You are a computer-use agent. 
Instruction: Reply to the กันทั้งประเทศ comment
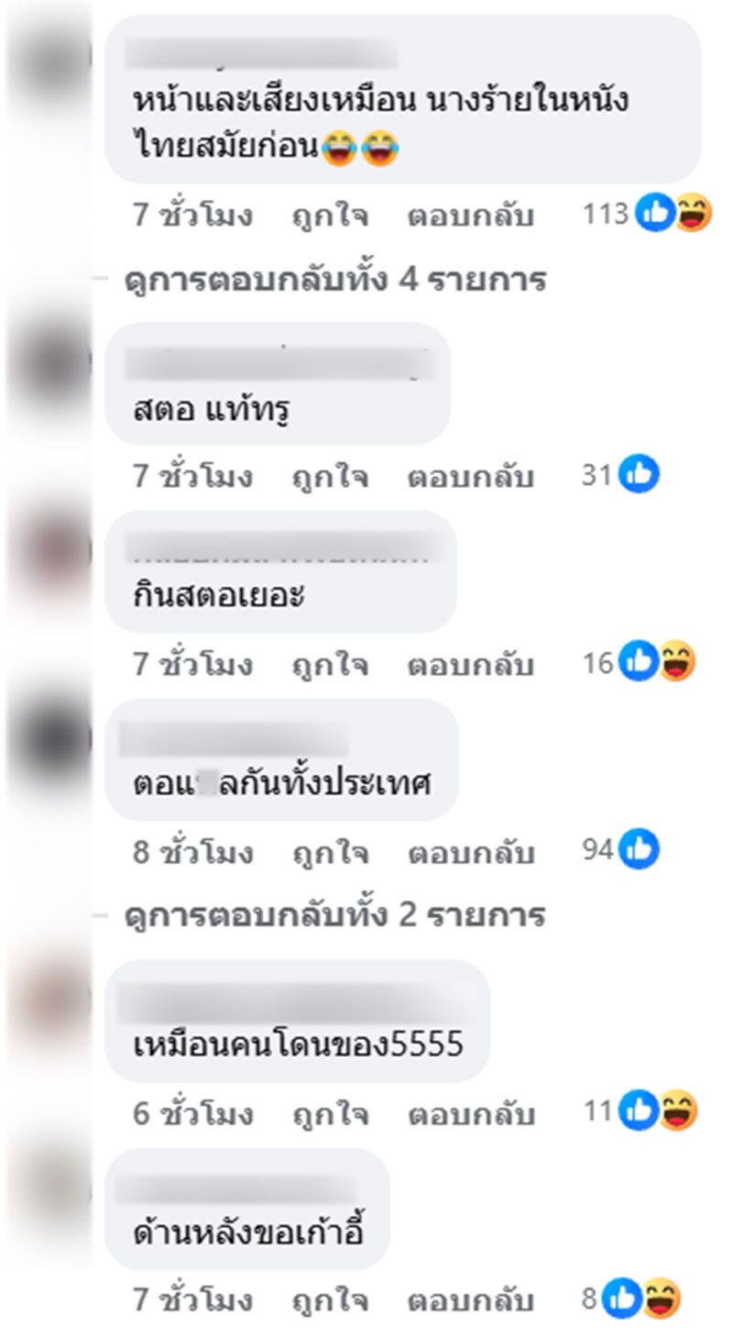point(471,853)
